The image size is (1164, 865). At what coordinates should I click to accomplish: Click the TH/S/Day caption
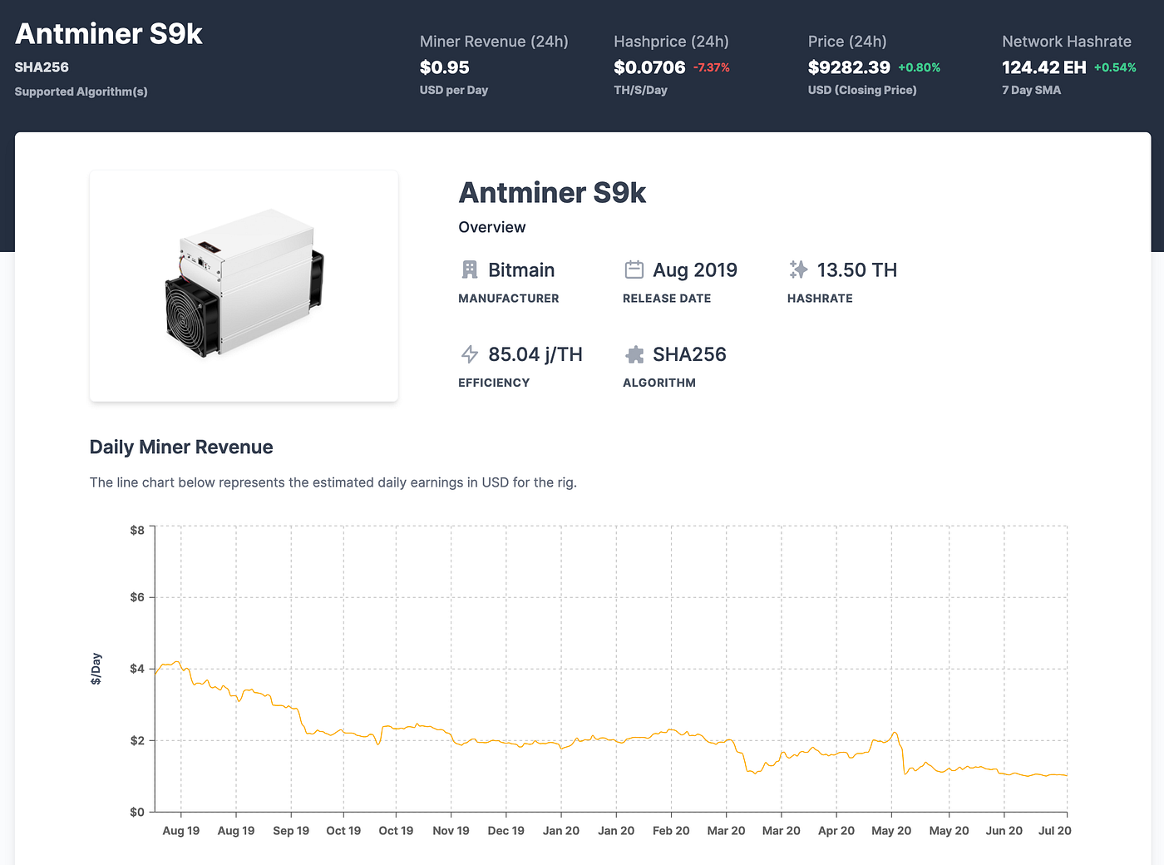[640, 90]
